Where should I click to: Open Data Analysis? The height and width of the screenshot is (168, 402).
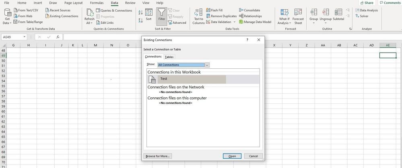click(367, 10)
